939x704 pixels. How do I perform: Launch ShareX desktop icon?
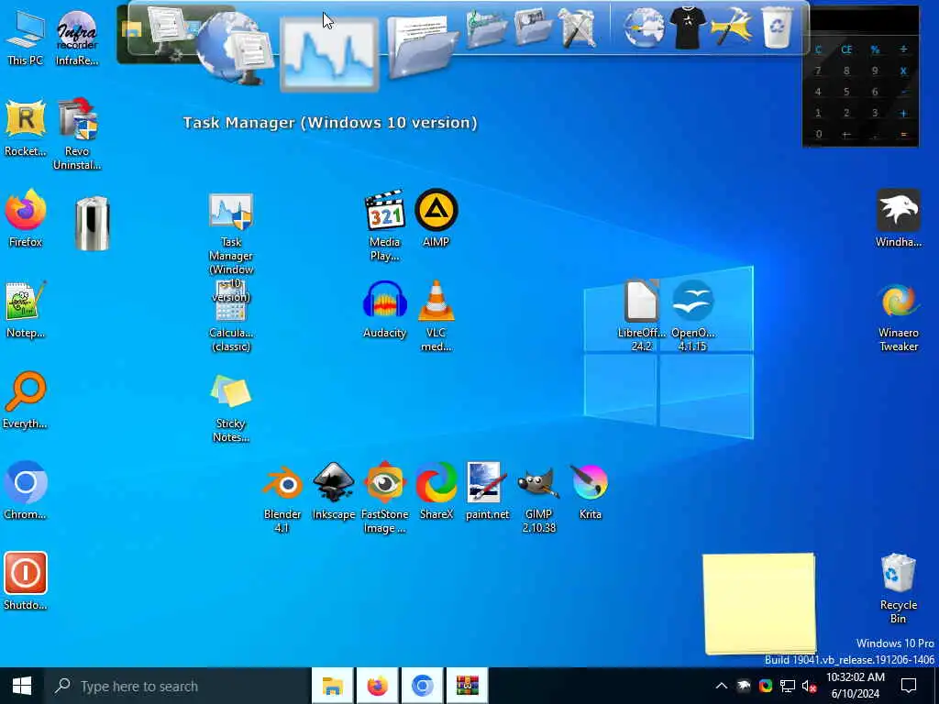pos(436,490)
